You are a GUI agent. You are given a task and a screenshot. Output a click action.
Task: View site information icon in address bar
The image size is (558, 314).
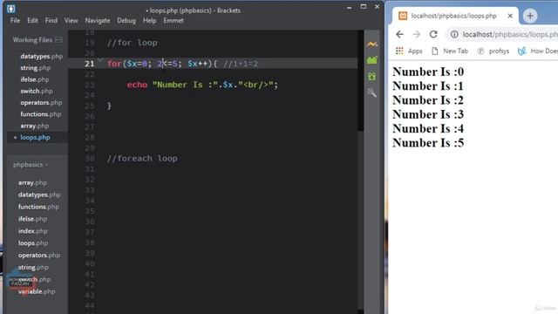[454, 34]
